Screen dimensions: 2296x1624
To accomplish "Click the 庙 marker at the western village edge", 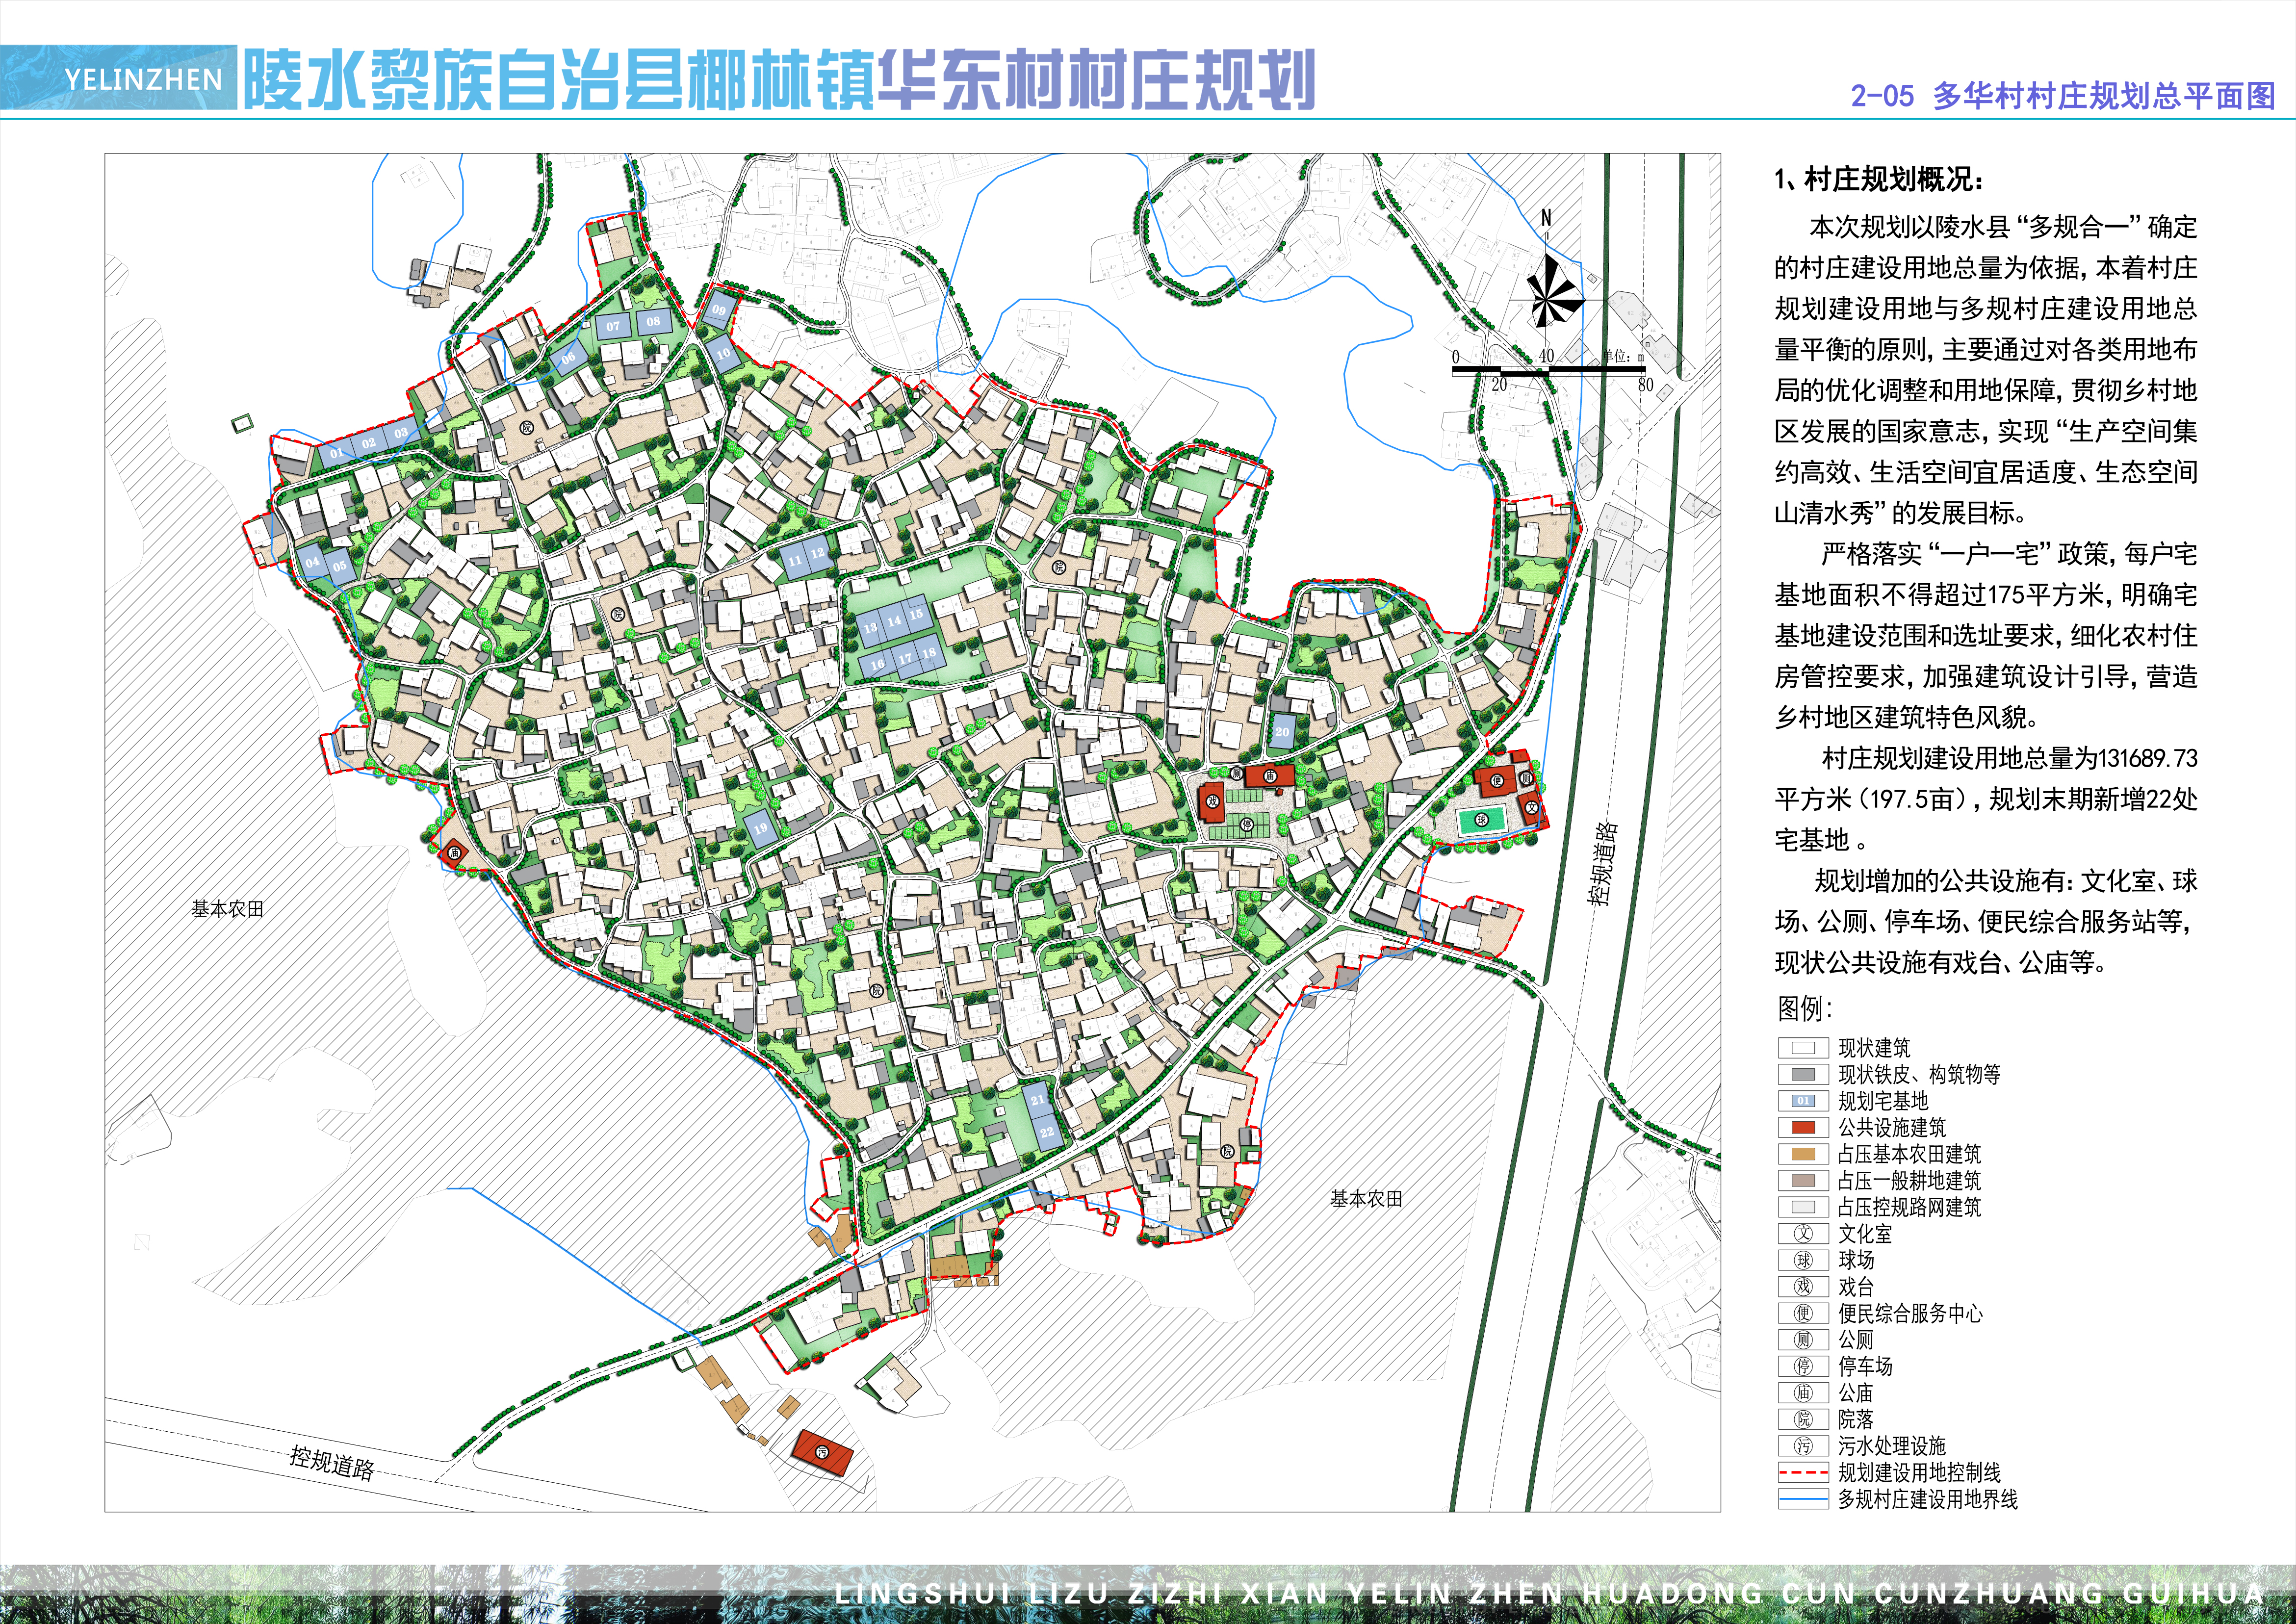I will [454, 853].
